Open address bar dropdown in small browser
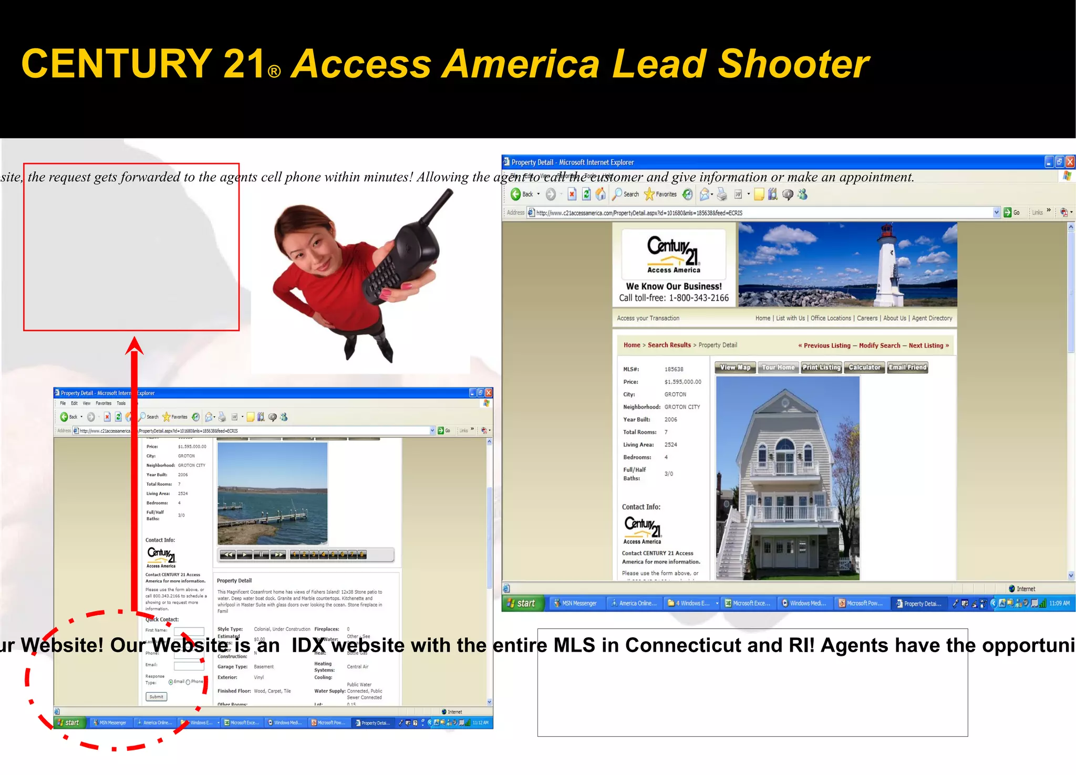The image size is (1076, 775). pos(432,431)
